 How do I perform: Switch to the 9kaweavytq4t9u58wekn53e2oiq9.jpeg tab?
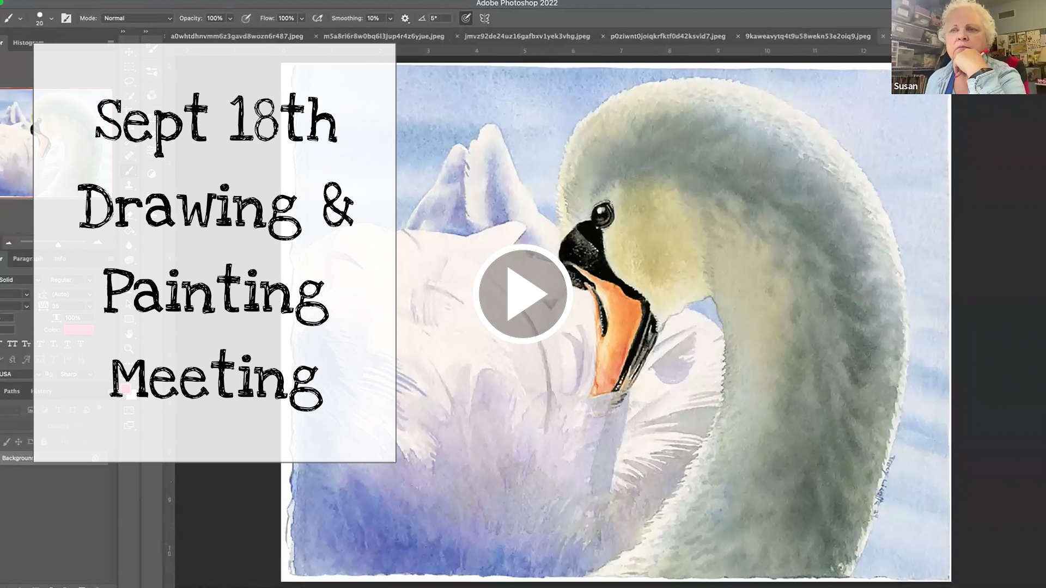pyautogui.click(x=808, y=36)
